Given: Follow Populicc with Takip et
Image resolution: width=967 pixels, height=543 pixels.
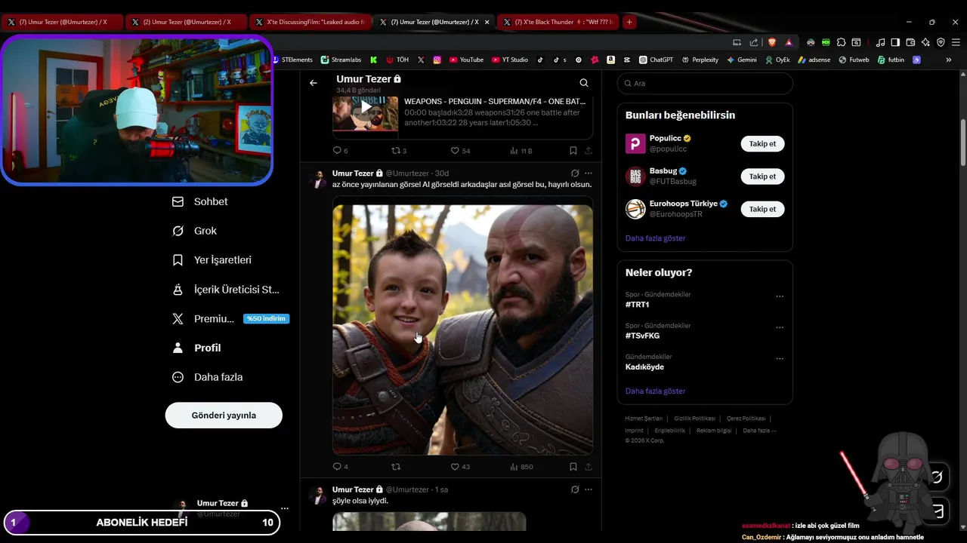Looking at the screenshot, I should coord(762,143).
